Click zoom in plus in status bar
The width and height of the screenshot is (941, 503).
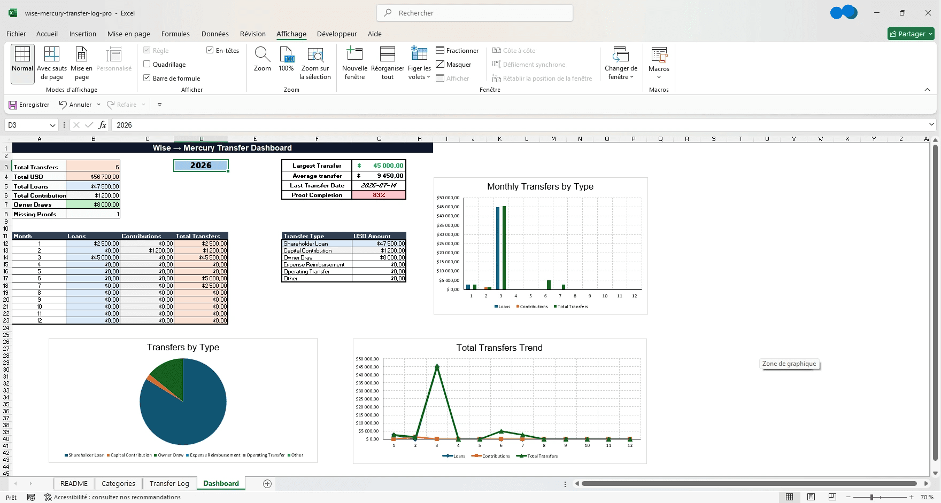pyautogui.click(x=912, y=497)
